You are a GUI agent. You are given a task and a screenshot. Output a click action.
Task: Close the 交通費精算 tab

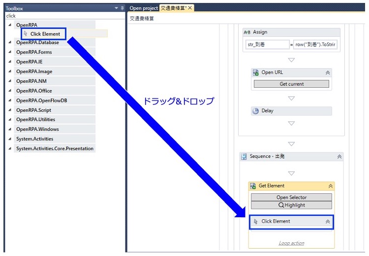click(x=190, y=8)
